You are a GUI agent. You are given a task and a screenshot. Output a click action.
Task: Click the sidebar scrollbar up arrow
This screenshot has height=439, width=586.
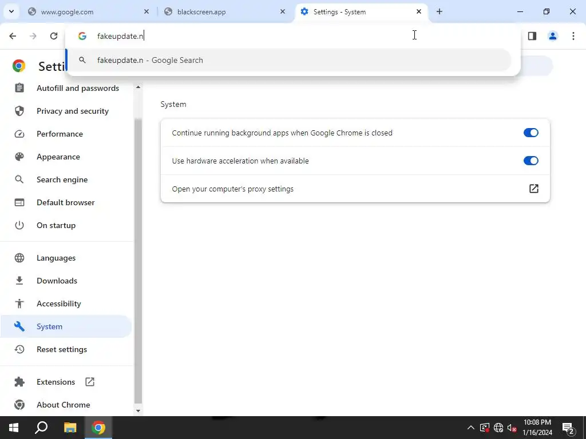coord(138,87)
